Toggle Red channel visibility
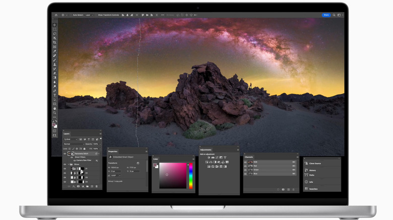 pos(245,166)
